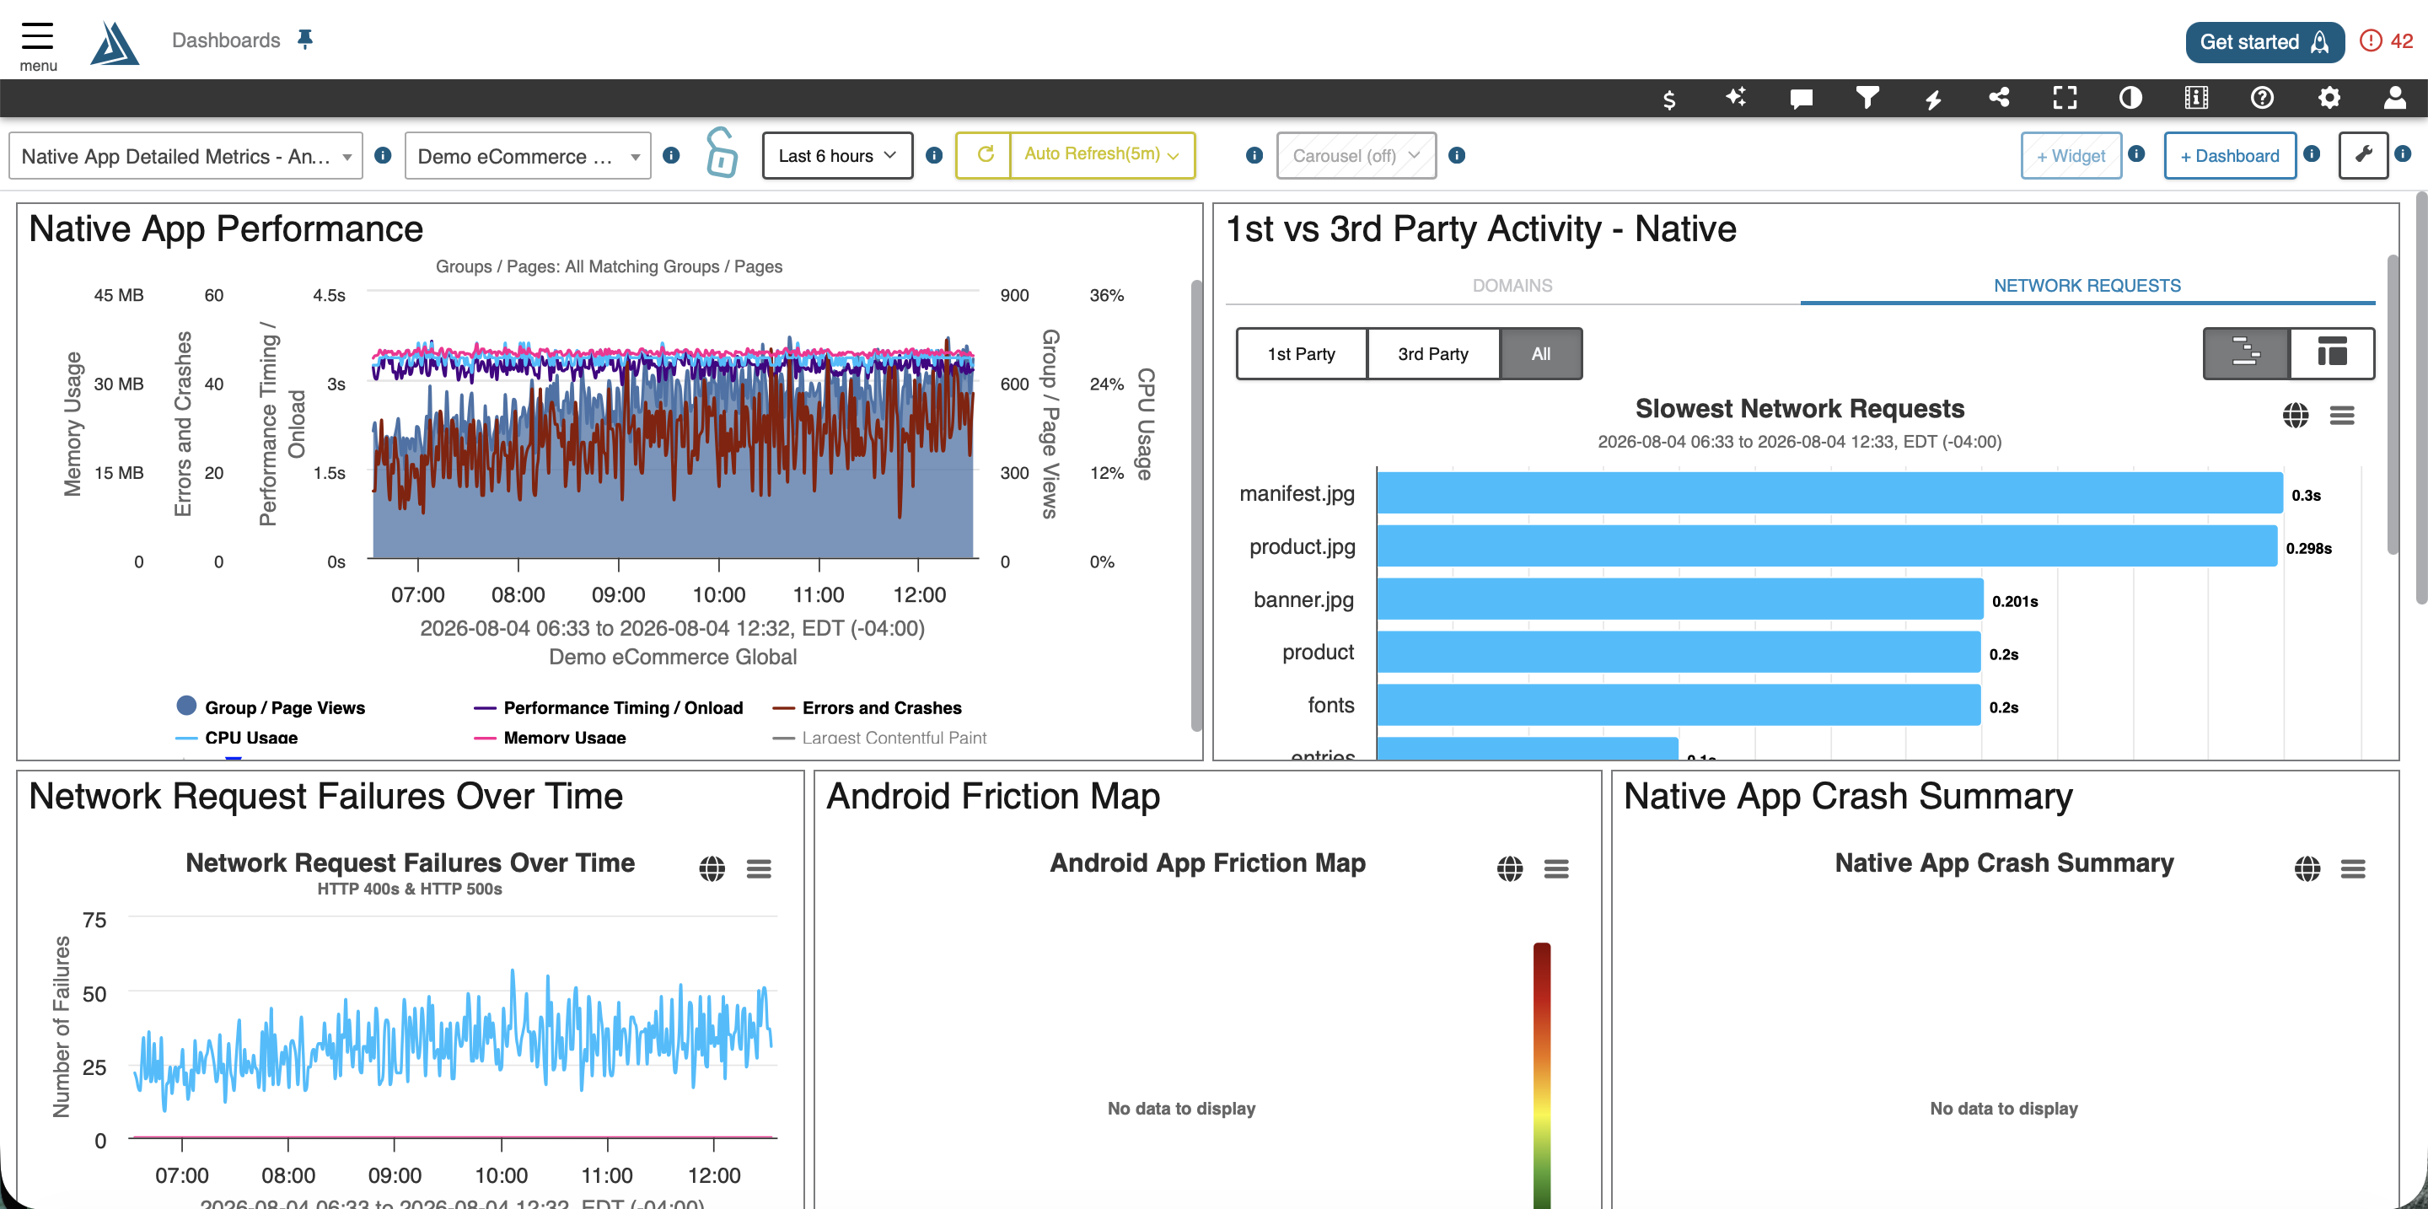2428x1209 pixels.
Task: Open hamburger menu on Network Request Failures chart
Action: tap(759, 868)
